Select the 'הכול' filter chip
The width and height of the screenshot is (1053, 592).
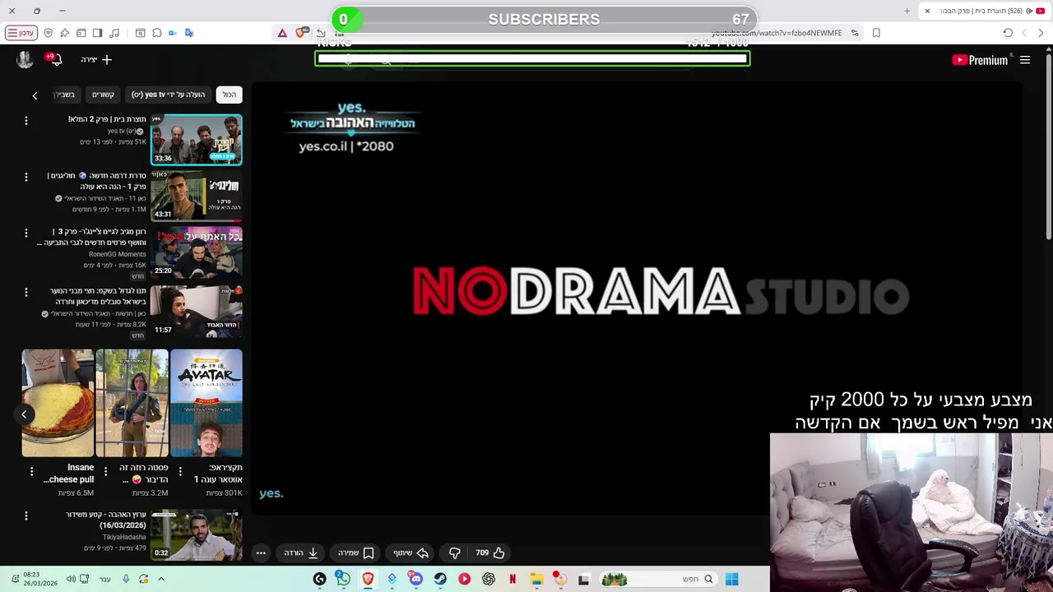[x=230, y=95]
